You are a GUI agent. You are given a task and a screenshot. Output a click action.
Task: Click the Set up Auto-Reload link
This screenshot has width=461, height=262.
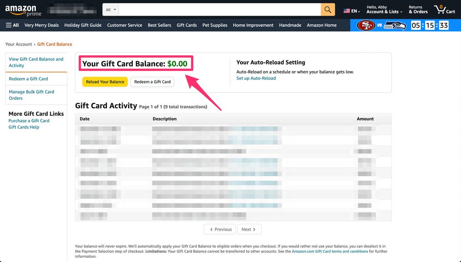(x=256, y=78)
